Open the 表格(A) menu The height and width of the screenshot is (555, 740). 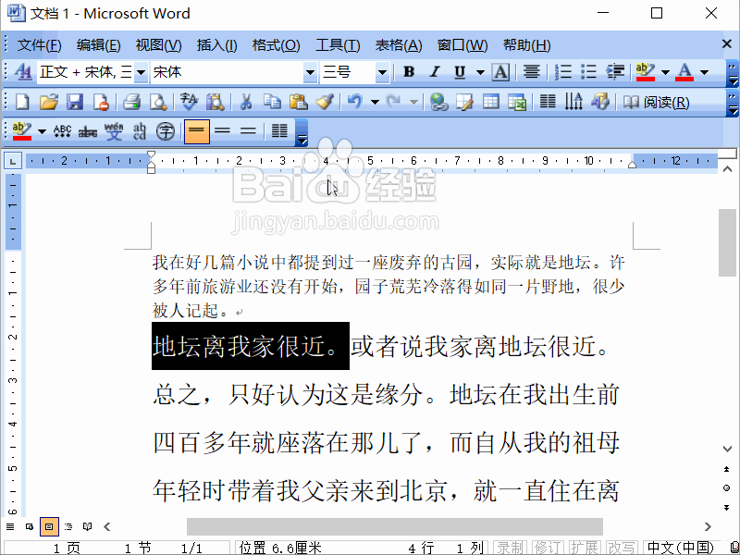click(399, 45)
